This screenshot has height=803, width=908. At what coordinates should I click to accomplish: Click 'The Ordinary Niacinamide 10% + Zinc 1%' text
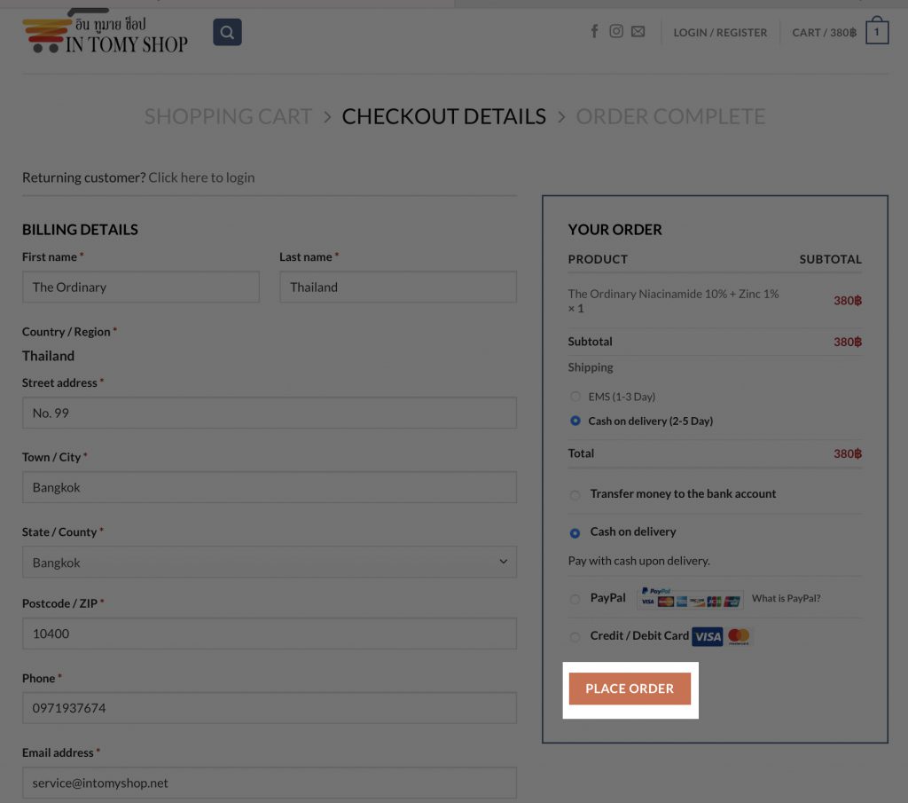click(673, 294)
